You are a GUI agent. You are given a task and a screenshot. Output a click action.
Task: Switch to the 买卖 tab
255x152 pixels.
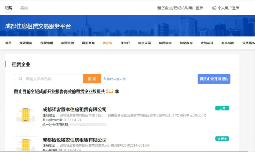pyautogui.click(x=24, y=8)
